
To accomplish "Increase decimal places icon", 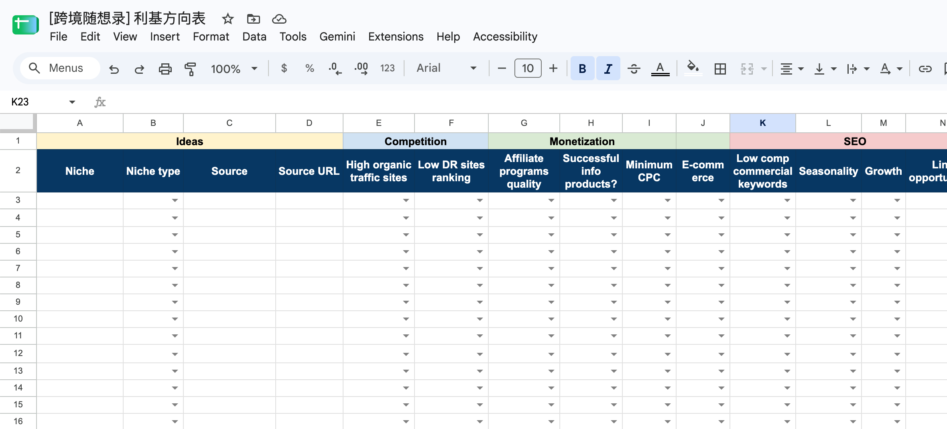I will (361, 69).
